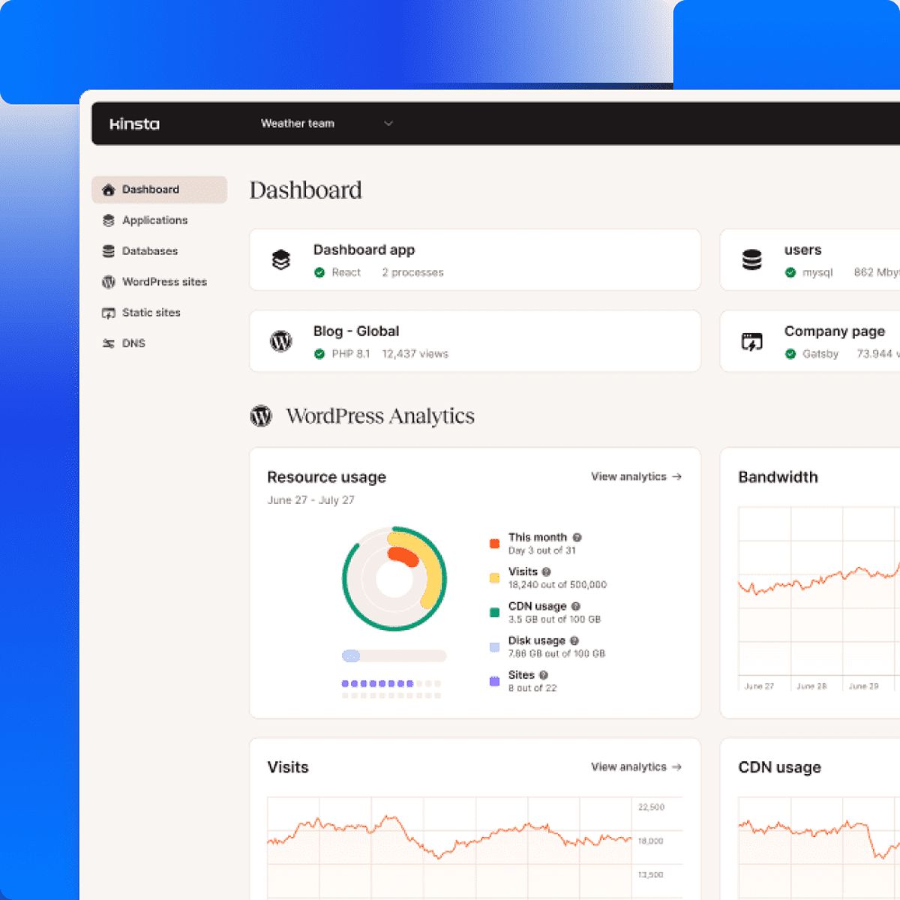Click the light blue Disk usage swatch
The width and height of the screenshot is (900, 900).
click(494, 646)
